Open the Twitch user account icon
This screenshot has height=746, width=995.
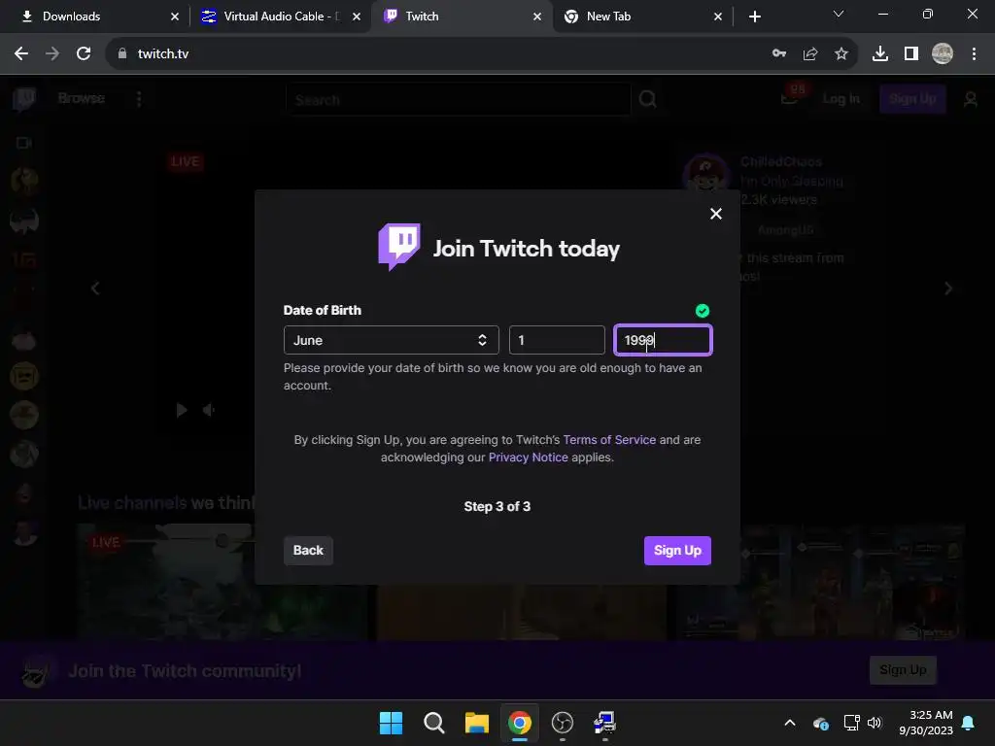971,99
